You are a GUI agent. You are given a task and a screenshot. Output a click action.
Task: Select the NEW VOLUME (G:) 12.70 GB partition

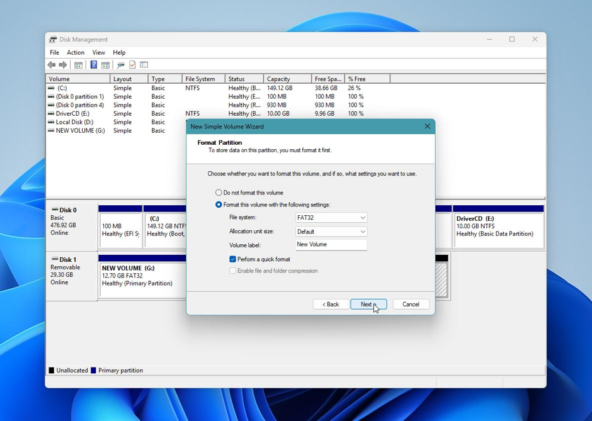[x=143, y=276]
